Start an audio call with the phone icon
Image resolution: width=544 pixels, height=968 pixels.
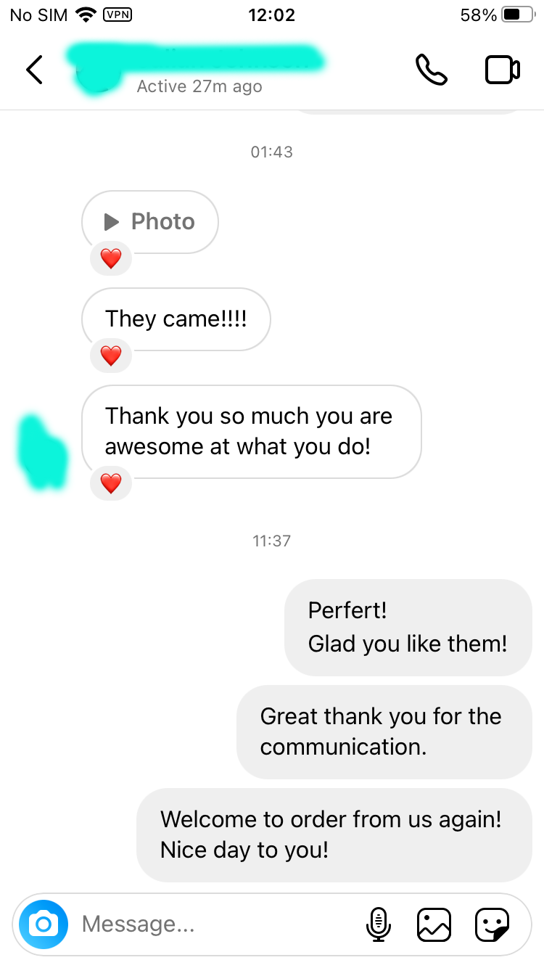pos(432,70)
